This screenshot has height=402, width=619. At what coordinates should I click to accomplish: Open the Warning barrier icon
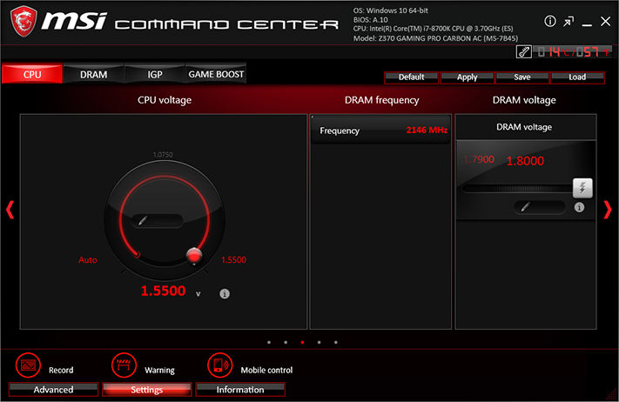click(x=124, y=365)
